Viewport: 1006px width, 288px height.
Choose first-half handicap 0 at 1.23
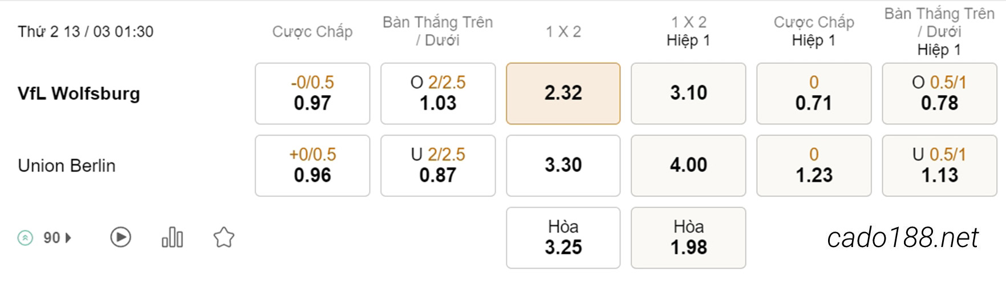point(814,166)
